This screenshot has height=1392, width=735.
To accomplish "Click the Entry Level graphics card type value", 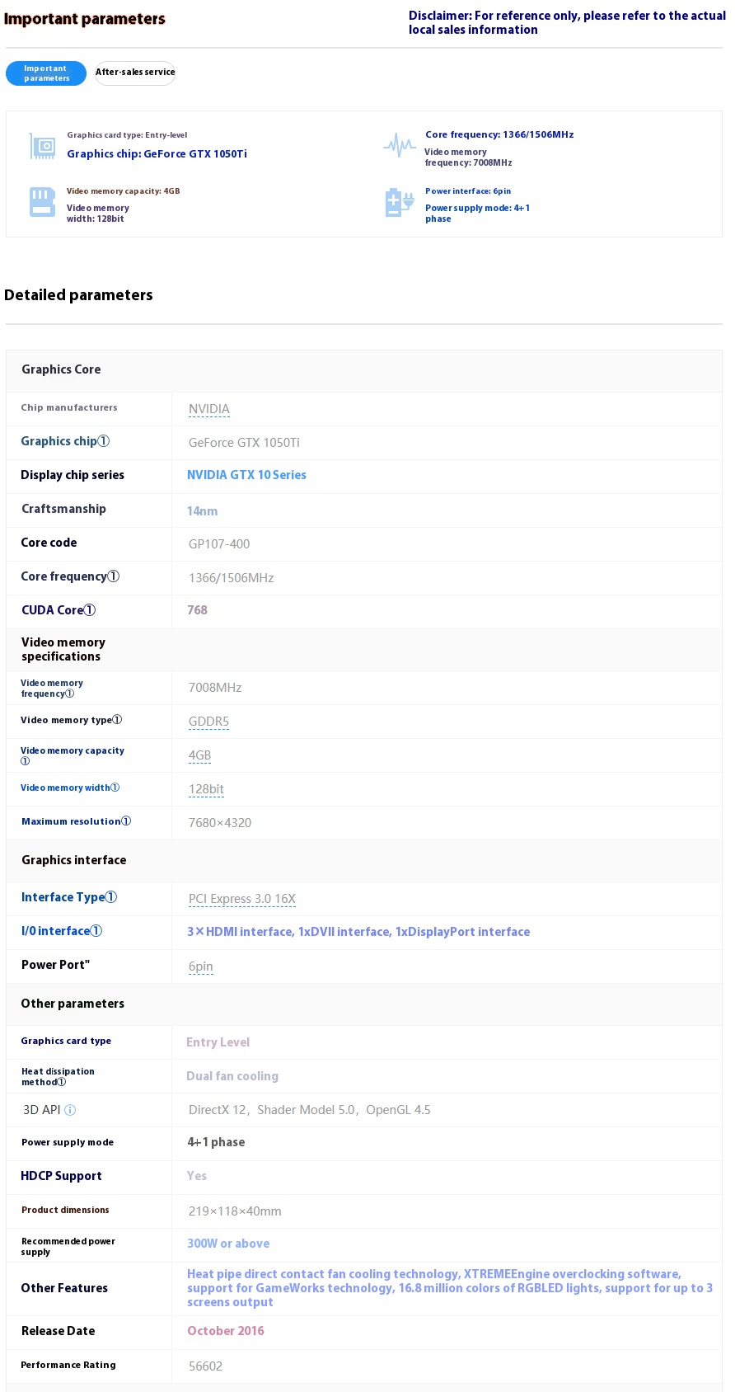I will coord(218,1042).
